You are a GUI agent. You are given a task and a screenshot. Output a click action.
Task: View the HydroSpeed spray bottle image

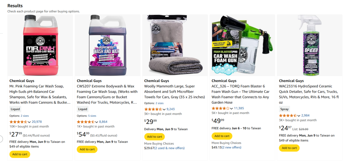coord(310,45)
